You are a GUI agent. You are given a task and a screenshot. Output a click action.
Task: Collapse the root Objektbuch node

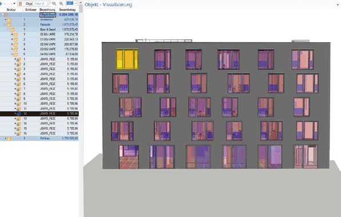[x=2, y=14]
